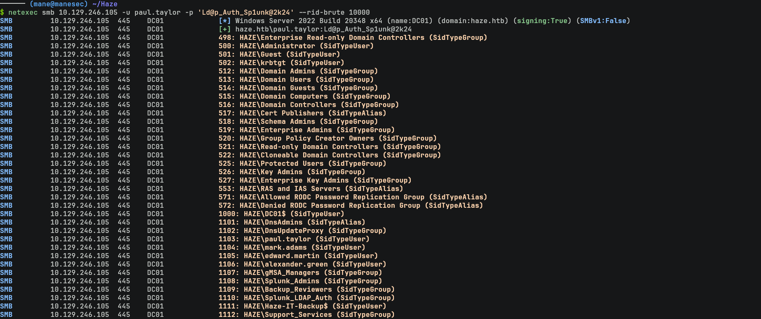
Task: Select the HAZE\mark.adams user entry
Action: pyautogui.click(x=275, y=247)
